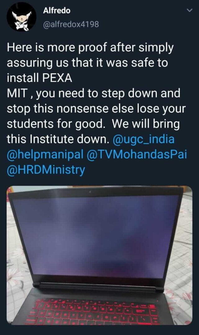View the attached laptop photo
This screenshot has width=199, height=335.
point(99,255)
